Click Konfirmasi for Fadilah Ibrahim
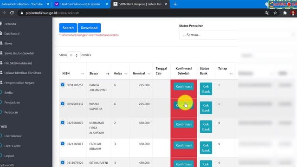 coord(184,145)
